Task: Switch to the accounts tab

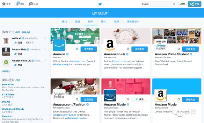Action: pyautogui.click(x=91, y=22)
